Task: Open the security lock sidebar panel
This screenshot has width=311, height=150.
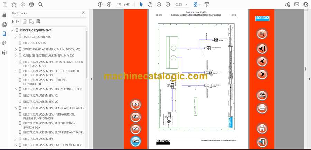Action: pyautogui.click(x=4, y=15)
